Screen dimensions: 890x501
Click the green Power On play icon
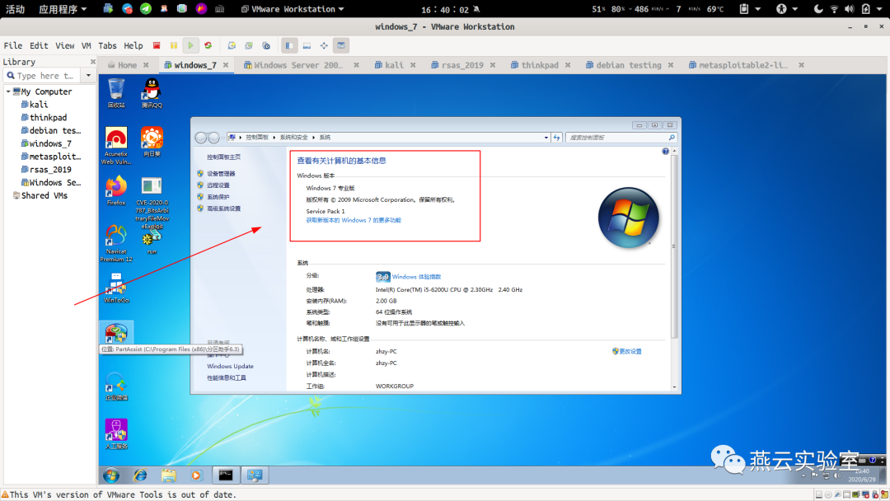[x=190, y=45]
